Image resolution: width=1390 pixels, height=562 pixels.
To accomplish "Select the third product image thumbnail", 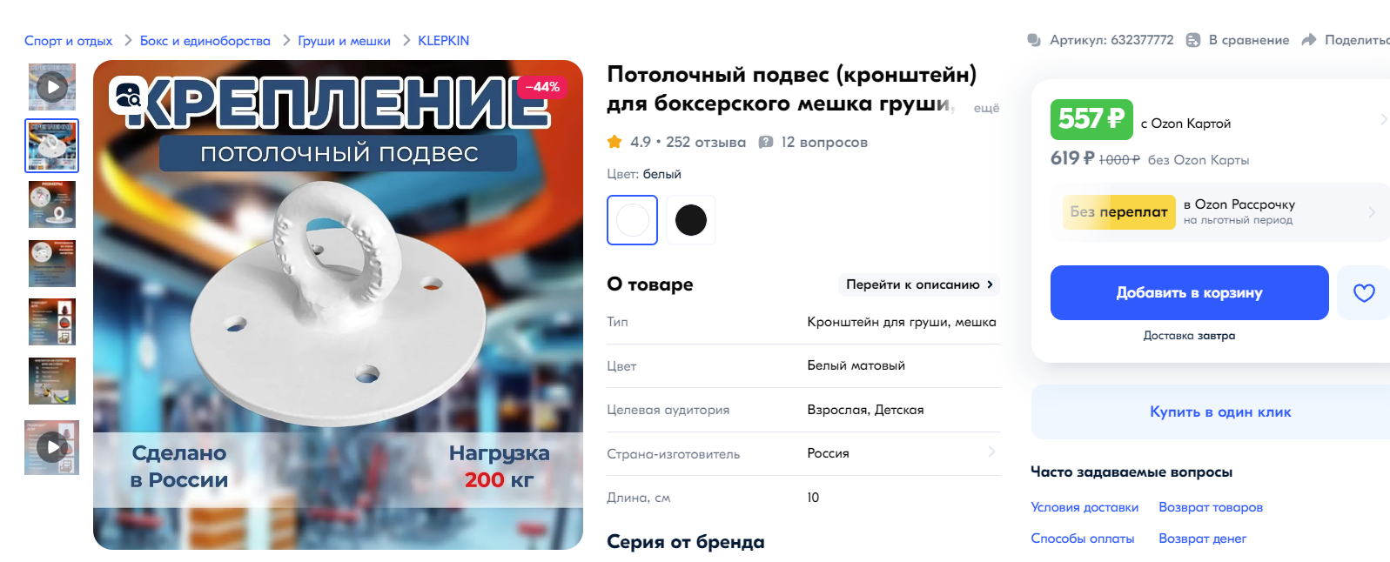I will pos(52,204).
